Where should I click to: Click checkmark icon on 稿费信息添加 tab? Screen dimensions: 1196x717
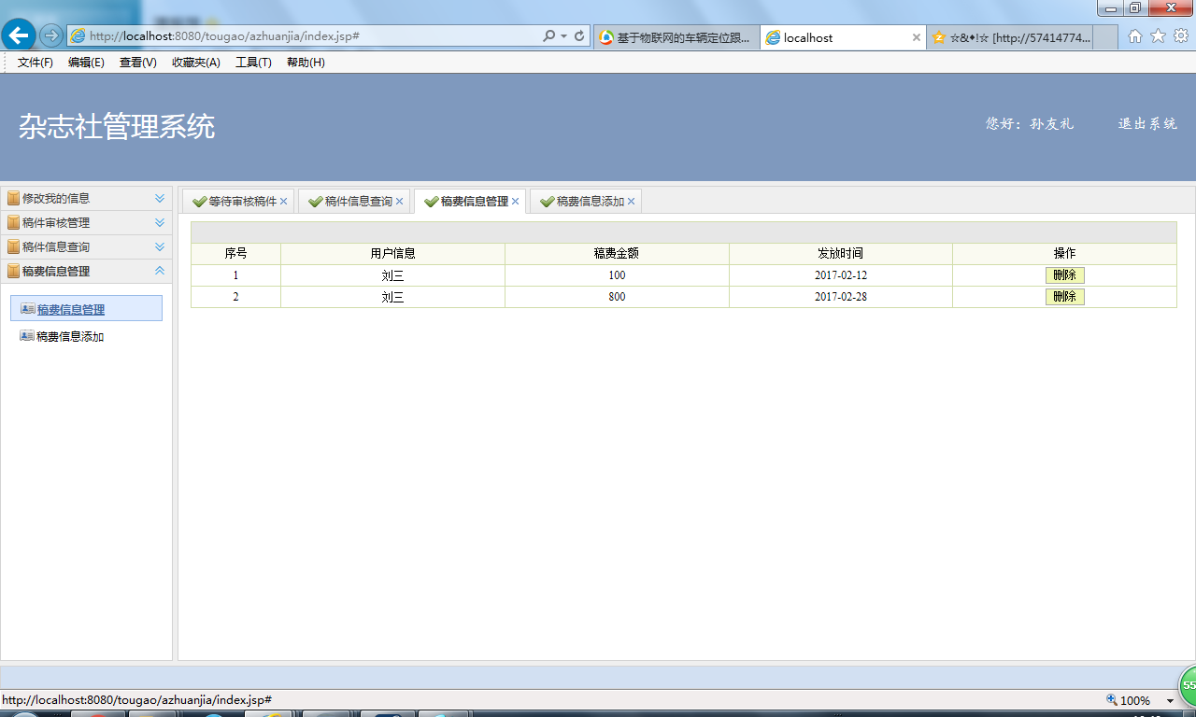[x=547, y=202]
